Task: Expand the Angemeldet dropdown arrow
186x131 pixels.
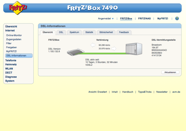Action: [113, 19]
